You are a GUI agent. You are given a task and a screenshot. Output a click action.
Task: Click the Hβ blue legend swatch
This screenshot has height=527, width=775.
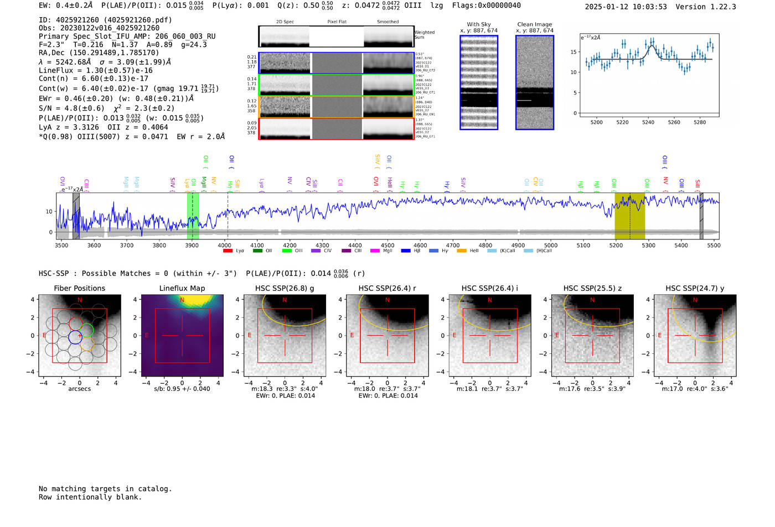pos(406,251)
